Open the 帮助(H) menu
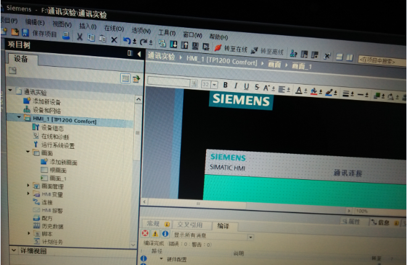Image resolution: width=407 pixels, height=265 pixels. (218, 37)
